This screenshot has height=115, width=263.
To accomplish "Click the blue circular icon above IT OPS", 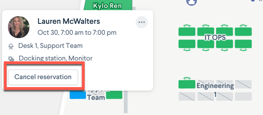I will click(x=192, y=2).
